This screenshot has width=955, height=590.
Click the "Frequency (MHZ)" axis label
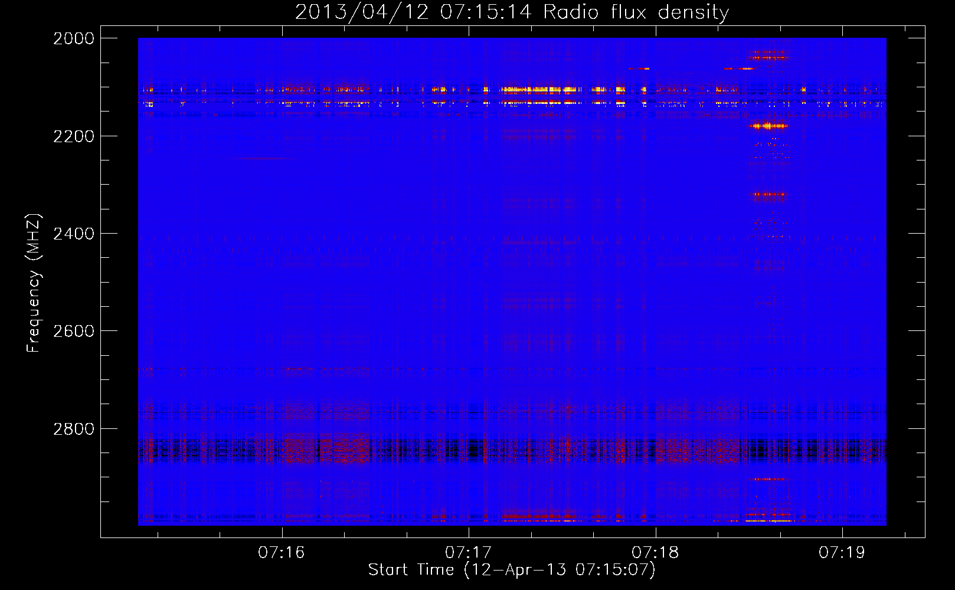pos(34,283)
